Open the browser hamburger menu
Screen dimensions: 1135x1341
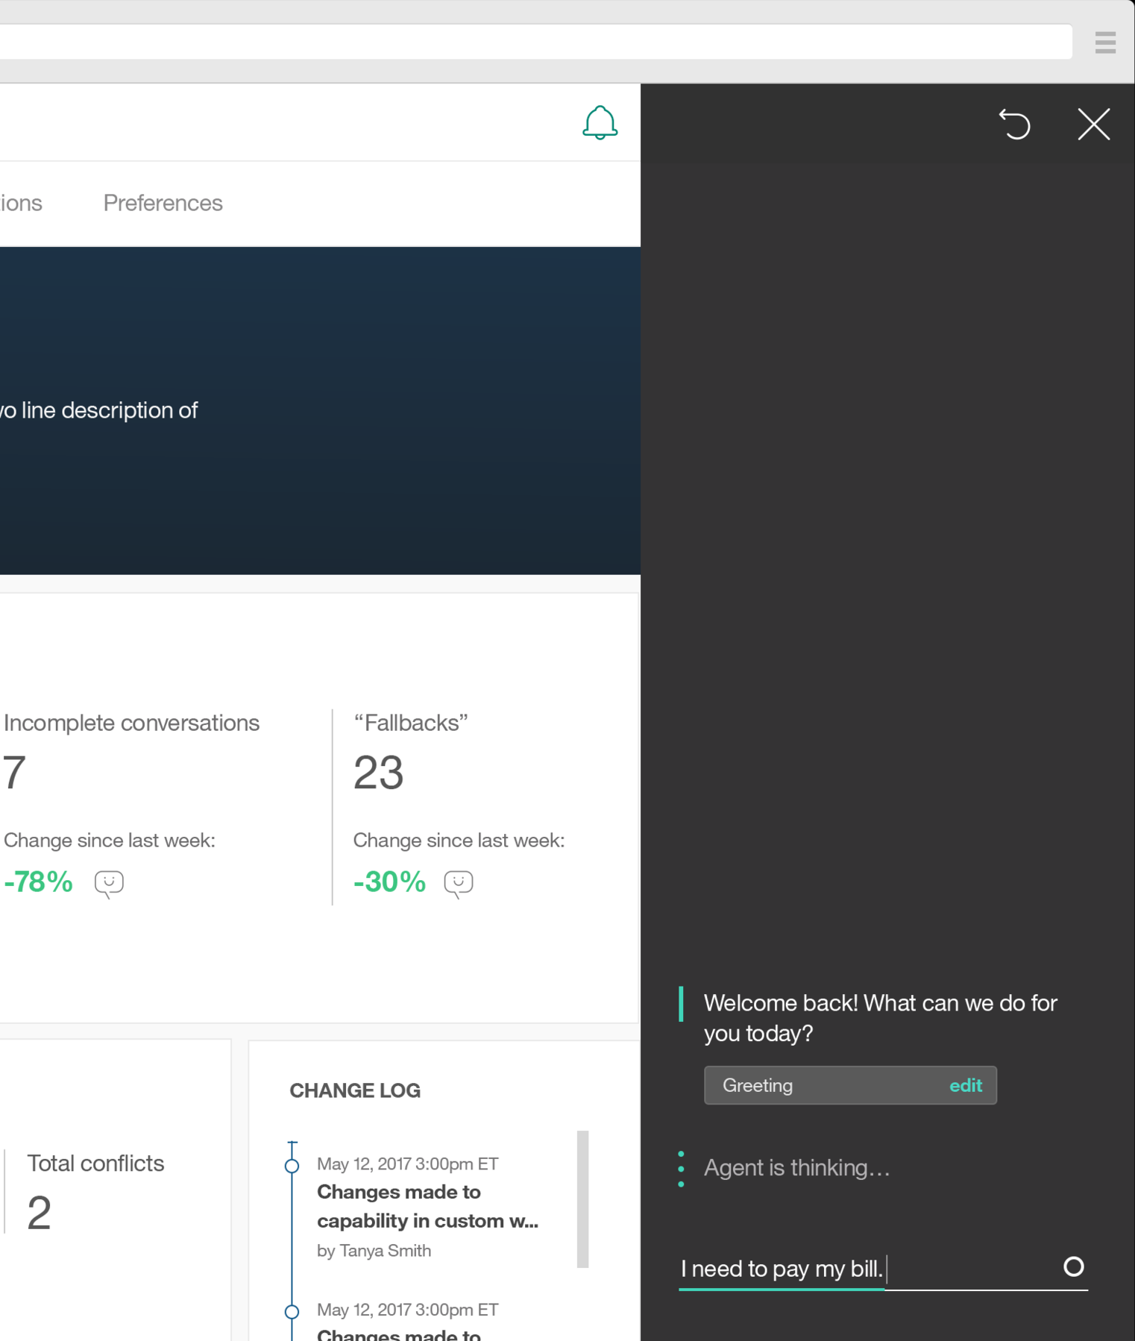(1105, 43)
